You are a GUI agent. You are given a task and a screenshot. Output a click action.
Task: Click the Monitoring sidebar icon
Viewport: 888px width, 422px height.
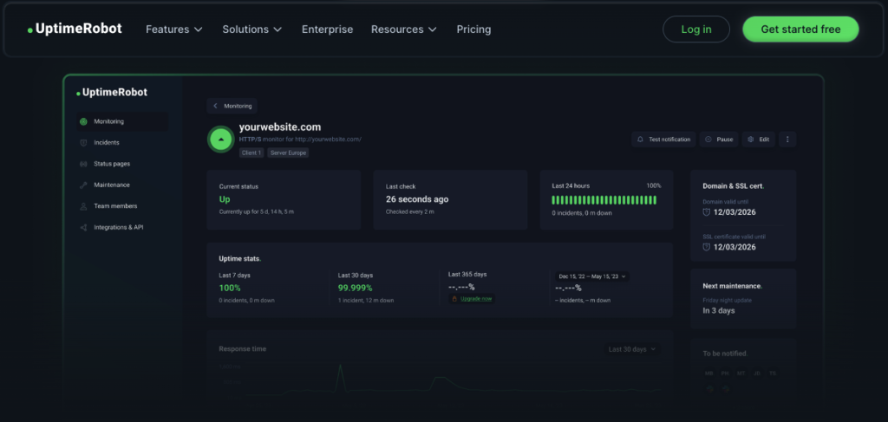tap(83, 121)
